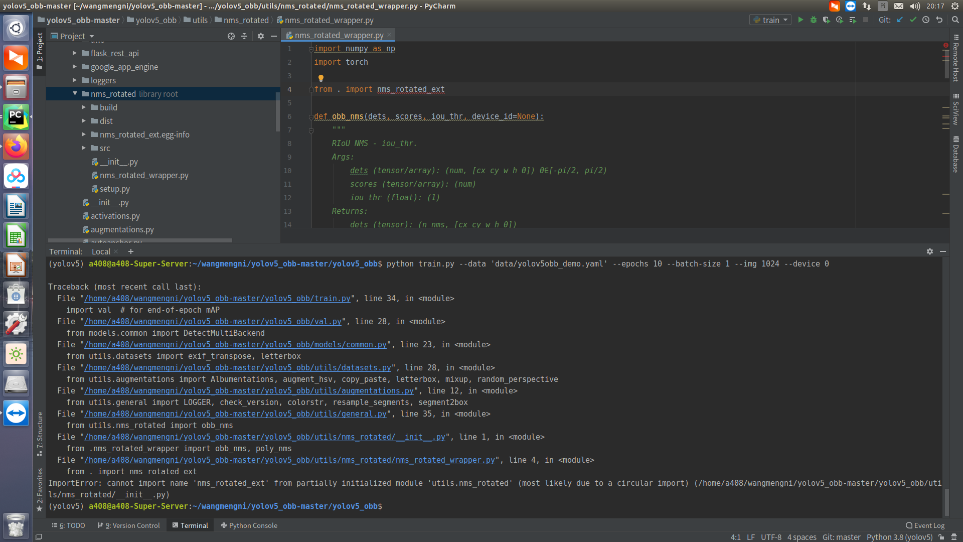Viewport: 963px width, 542px height.
Task: Hide the Terminal panel with the minus icon
Action: 943,251
